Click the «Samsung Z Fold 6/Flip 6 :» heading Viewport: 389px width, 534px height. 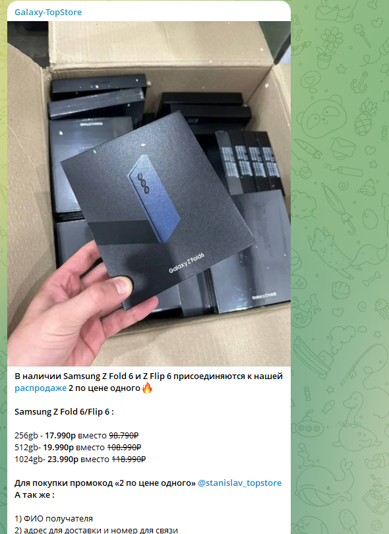[x=64, y=412]
